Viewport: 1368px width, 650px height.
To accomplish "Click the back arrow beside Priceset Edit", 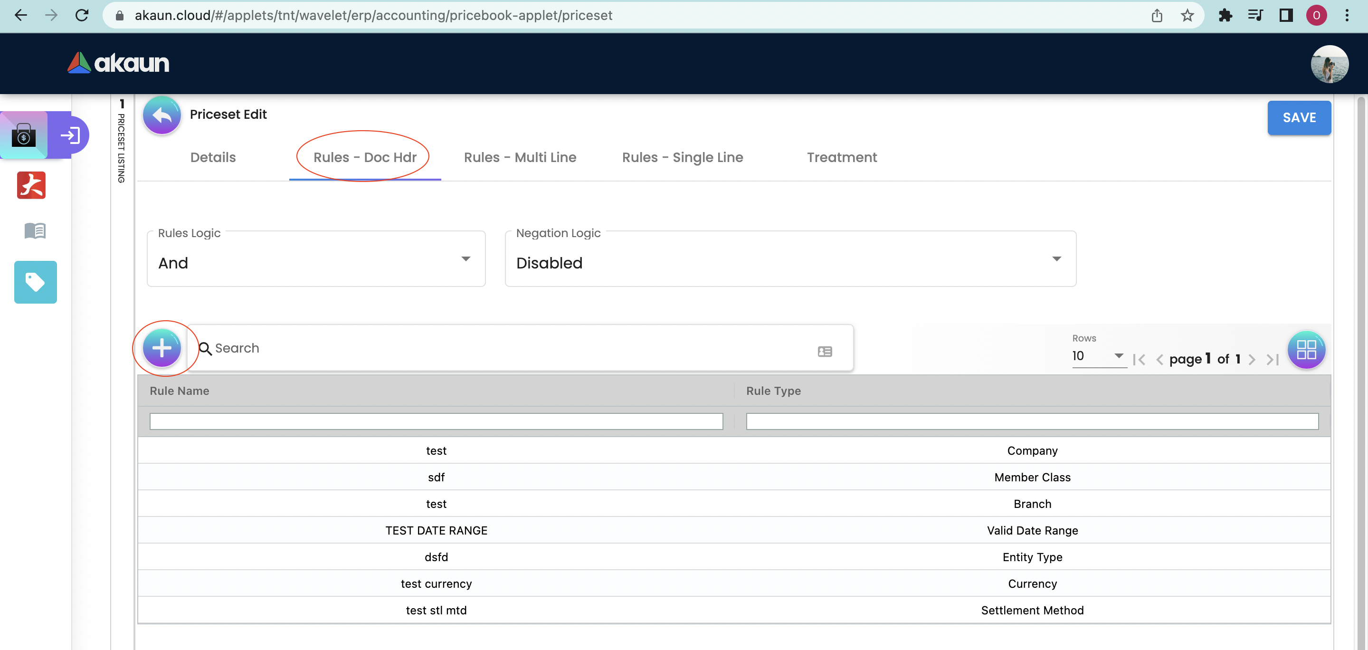I will 162,115.
